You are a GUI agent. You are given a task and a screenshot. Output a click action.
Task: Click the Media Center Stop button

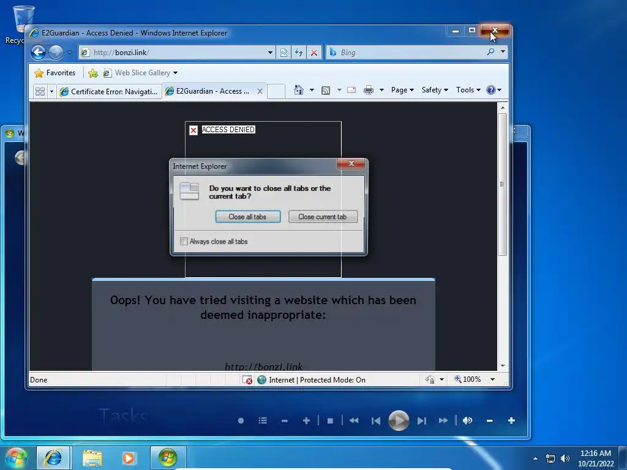coord(330,421)
